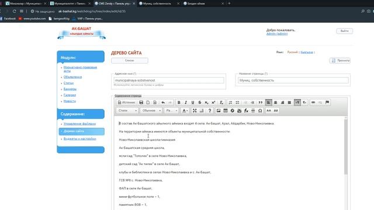
Task: Toggle subscript formatting
Action: [x=206, y=103]
